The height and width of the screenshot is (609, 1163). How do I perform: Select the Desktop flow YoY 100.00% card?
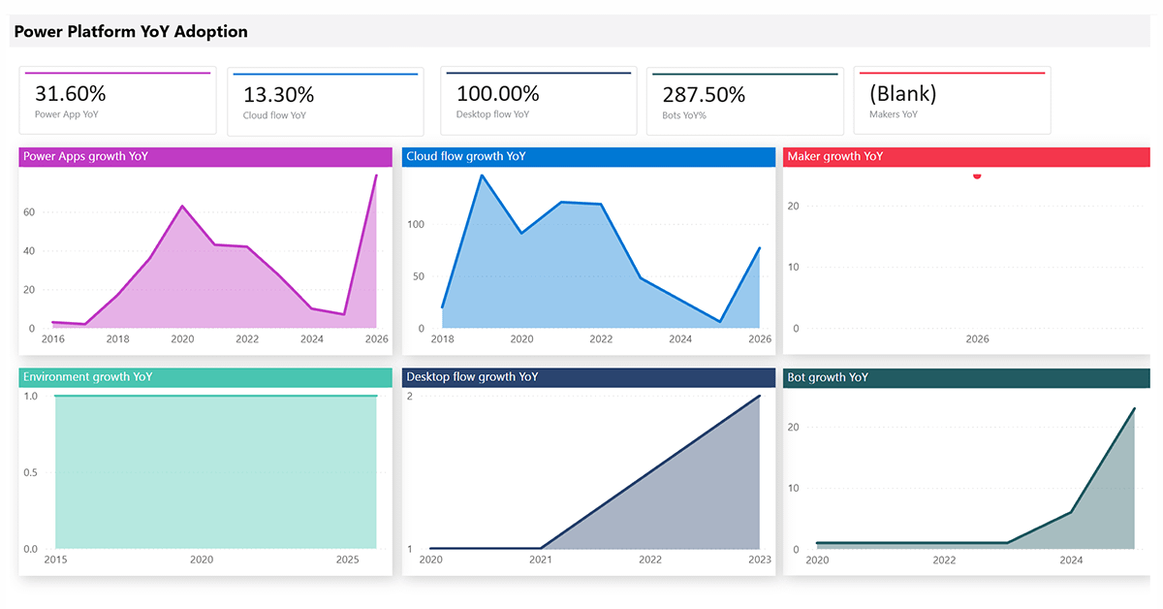tap(538, 100)
